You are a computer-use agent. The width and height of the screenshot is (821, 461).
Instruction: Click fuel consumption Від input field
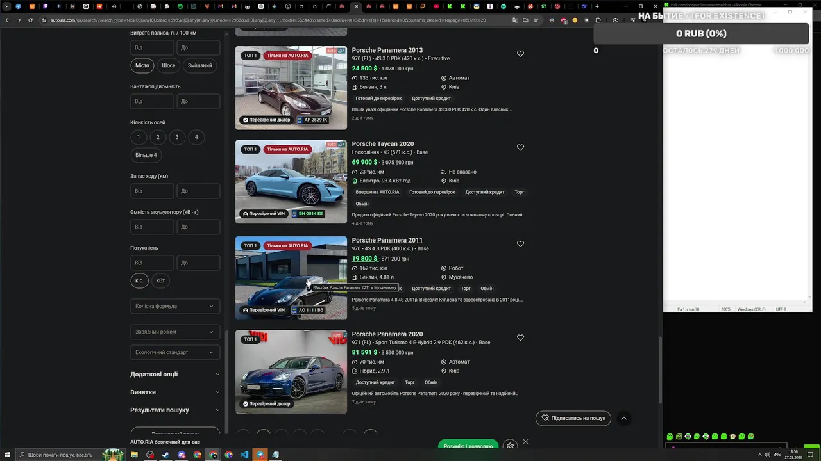click(152, 47)
